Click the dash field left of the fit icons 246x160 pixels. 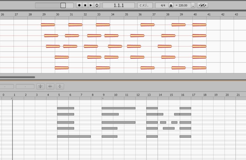tap(25, 86)
